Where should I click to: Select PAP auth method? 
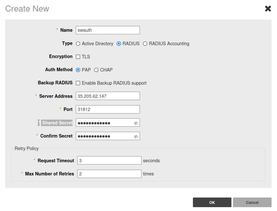(x=78, y=70)
